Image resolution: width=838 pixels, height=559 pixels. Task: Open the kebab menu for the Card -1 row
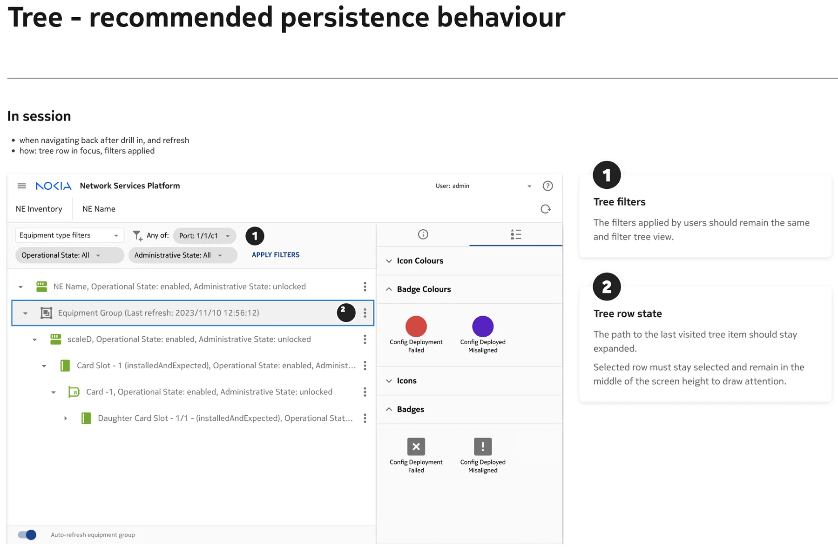coord(365,392)
